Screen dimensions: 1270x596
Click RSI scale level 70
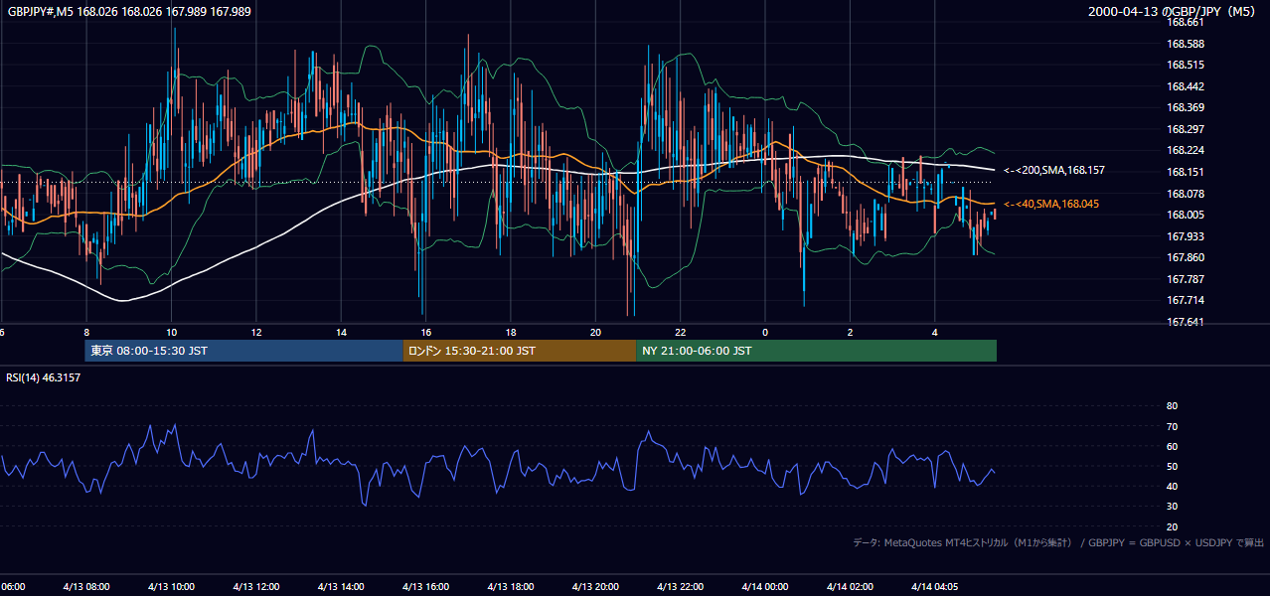(x=1172, y=426)
